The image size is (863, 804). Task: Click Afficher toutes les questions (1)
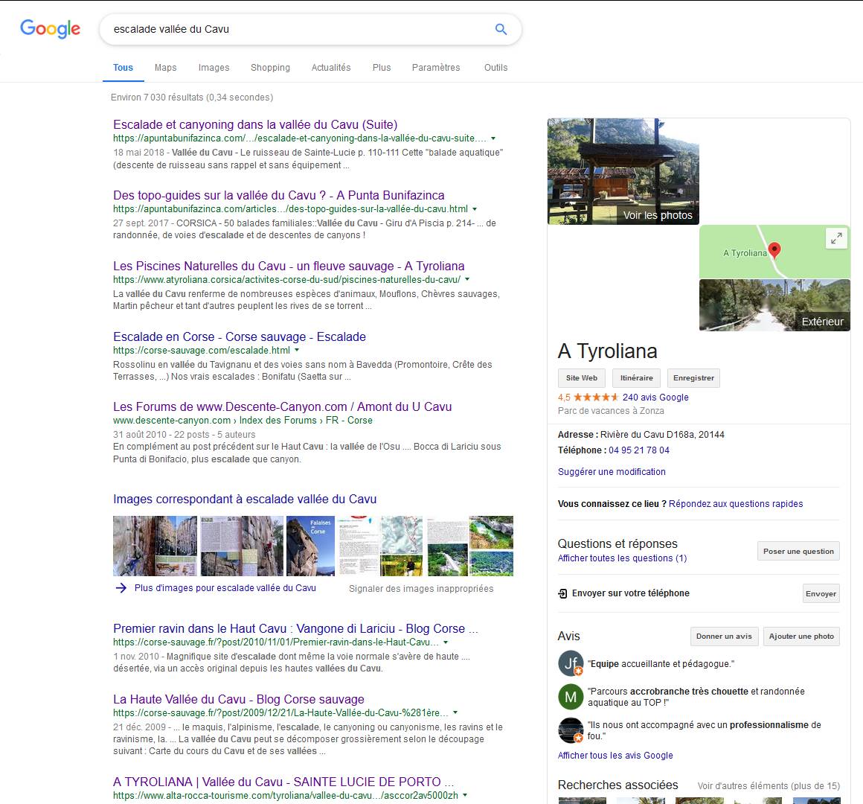click(623, 558)
